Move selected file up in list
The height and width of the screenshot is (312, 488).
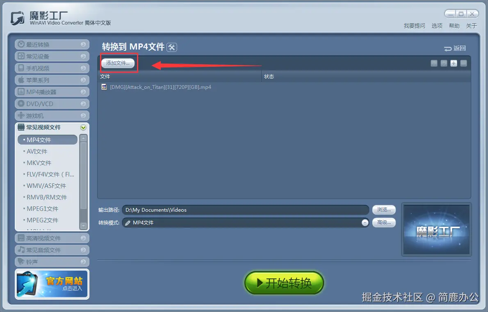[434, 63]
